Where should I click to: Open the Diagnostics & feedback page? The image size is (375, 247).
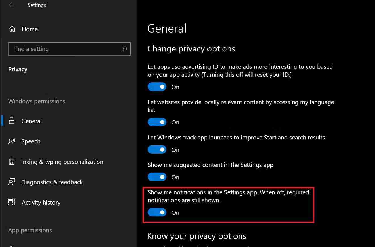(52, 182)
